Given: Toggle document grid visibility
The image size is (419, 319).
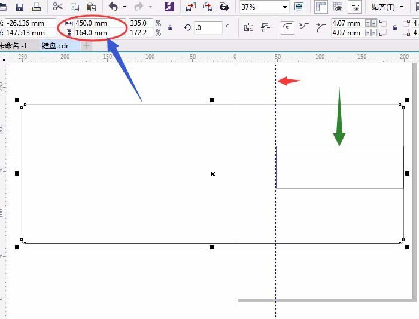Looking at the screenshot, I should [x=338, y=7].
